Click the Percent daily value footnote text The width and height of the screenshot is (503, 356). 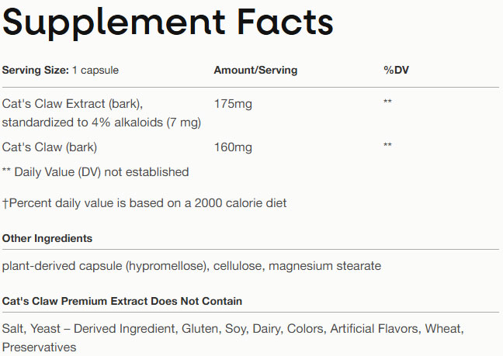click(x=144, y=203)
